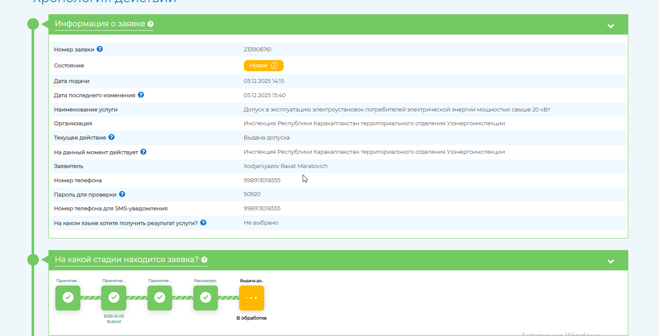The width and height of the screenshot is (659, 336).
Task: Show help for "Текущее действие" via question icon
Action: [112, 137]
